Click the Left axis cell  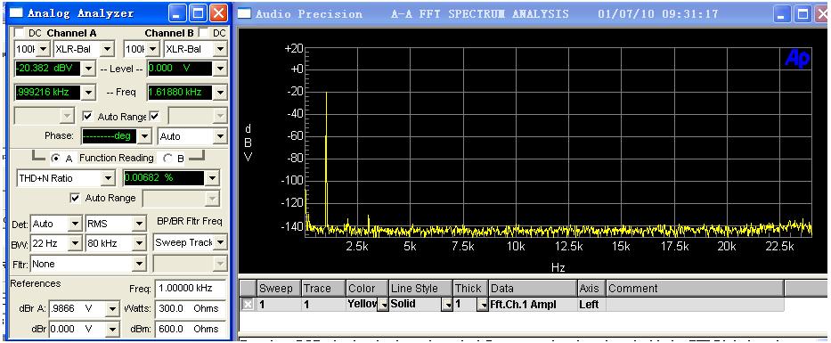[591, 305]
